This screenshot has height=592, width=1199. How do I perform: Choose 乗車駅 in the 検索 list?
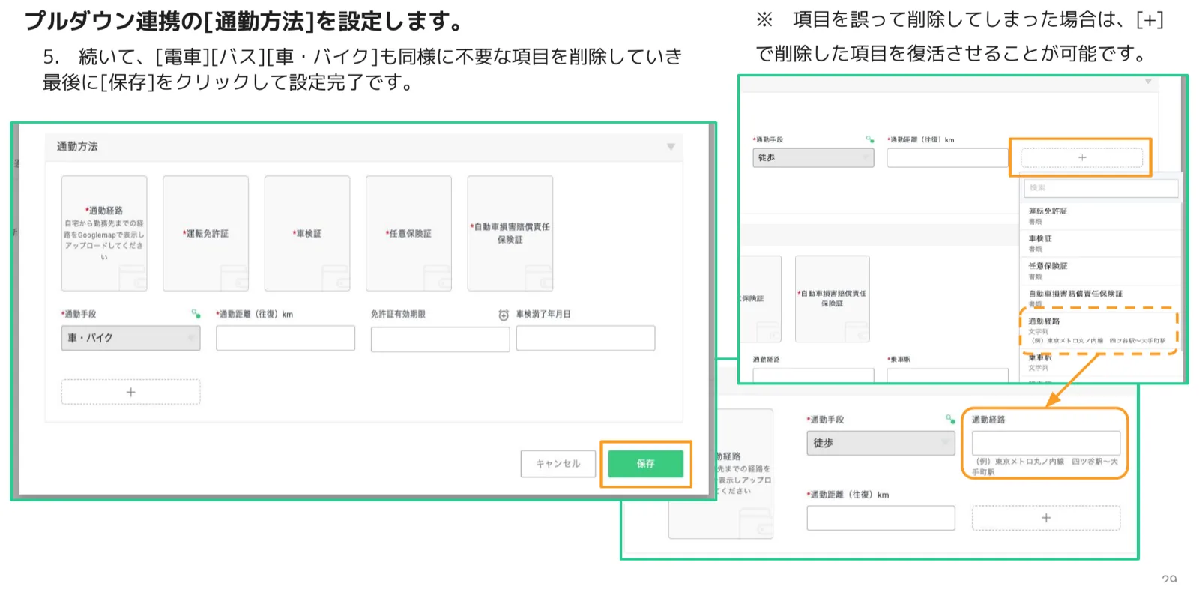1101,363
